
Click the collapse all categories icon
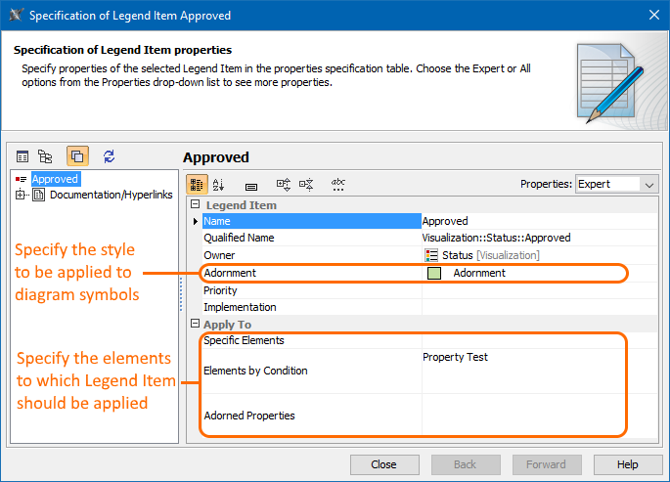click(x=306, y=184)
